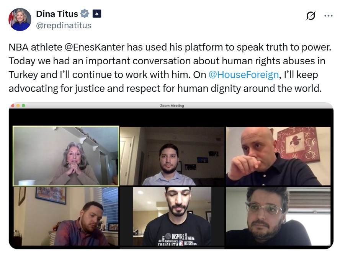340x253 pixels.
Task: Click the @EnesKanter mention in tweet
Action: tap(95, 47)
